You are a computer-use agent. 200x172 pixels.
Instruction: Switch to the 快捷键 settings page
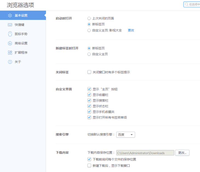pos(23,25)
